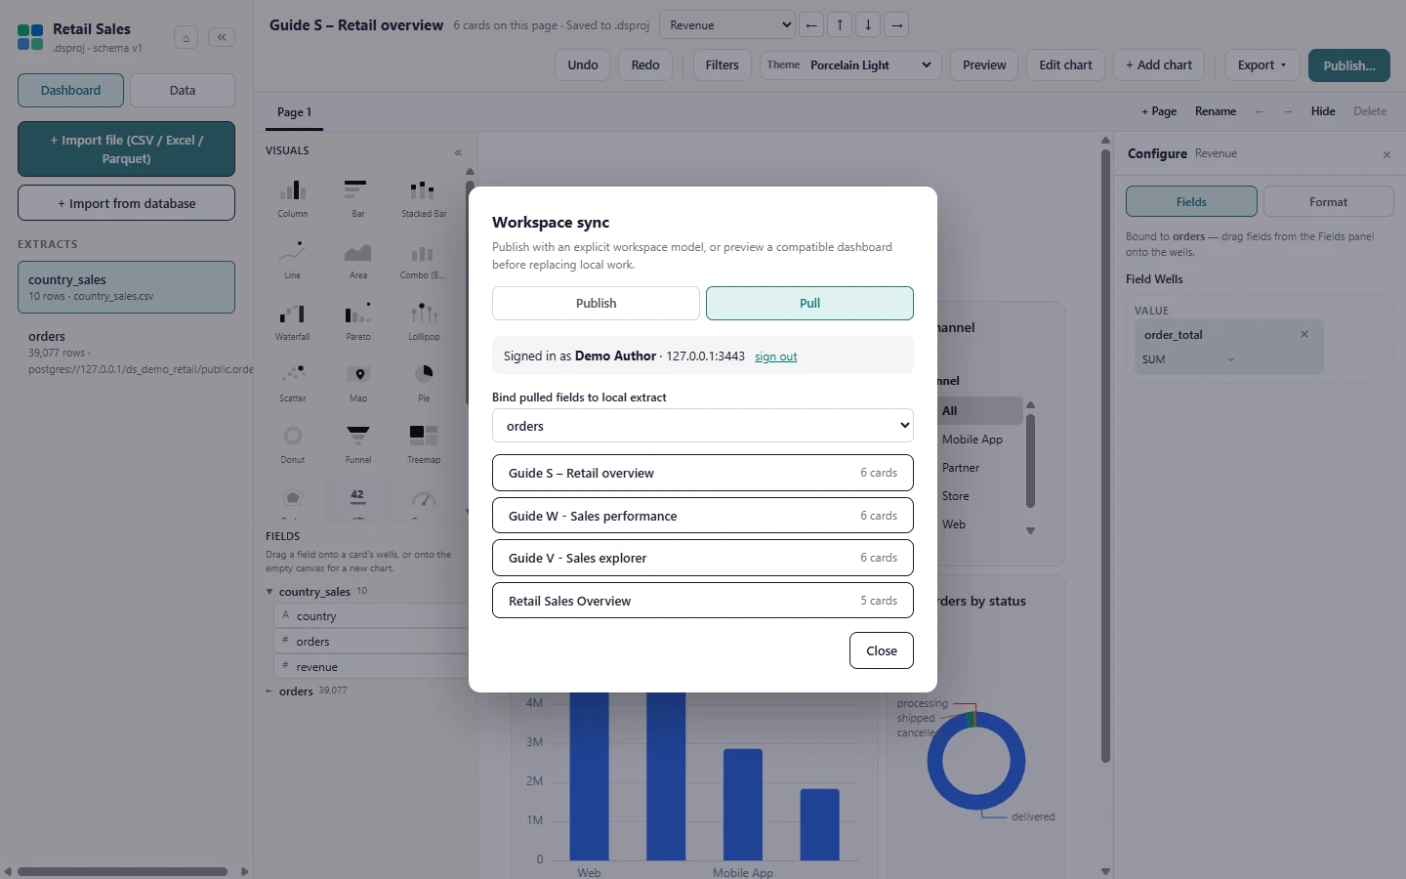Viewport: 1406px width, 879px height.
Task: Open the Theme Porcelain Light dropdown
Action: click(850, 65)
